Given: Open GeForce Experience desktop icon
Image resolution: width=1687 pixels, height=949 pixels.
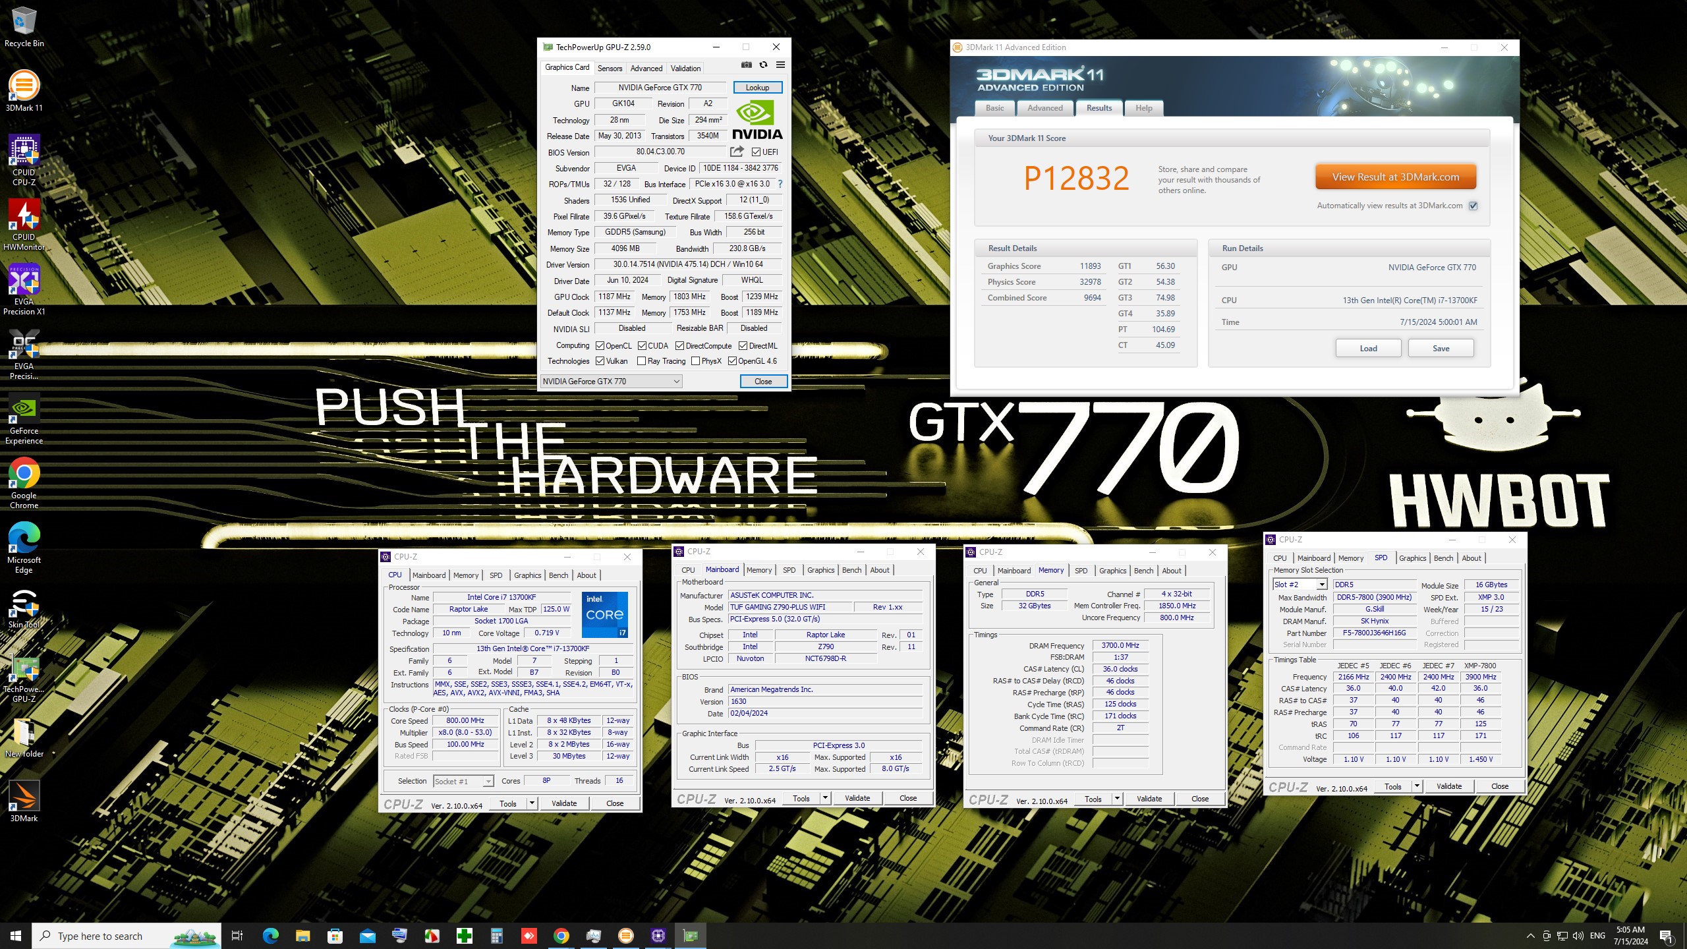Looking at the screenshot, I should tap(24, 418).
